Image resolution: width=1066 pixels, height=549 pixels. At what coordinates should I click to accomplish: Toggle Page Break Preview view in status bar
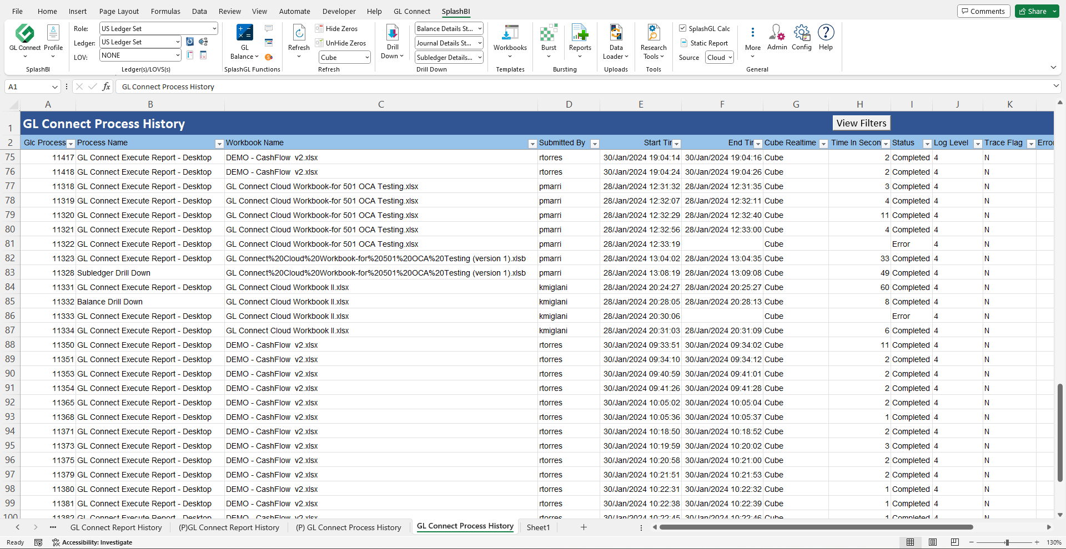[x=955, y=542]
